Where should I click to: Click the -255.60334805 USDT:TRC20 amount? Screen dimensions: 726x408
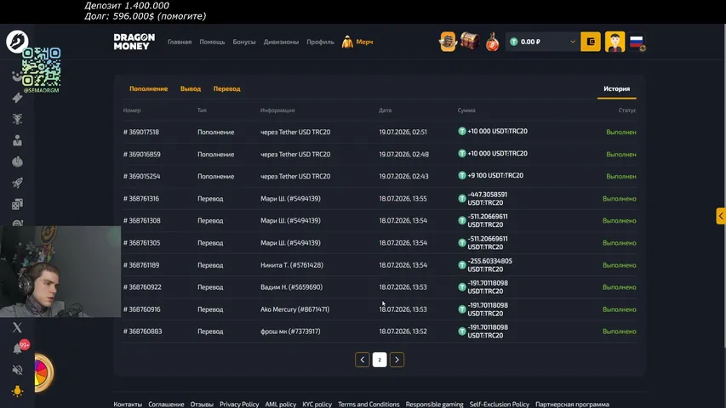coord(490,265)
